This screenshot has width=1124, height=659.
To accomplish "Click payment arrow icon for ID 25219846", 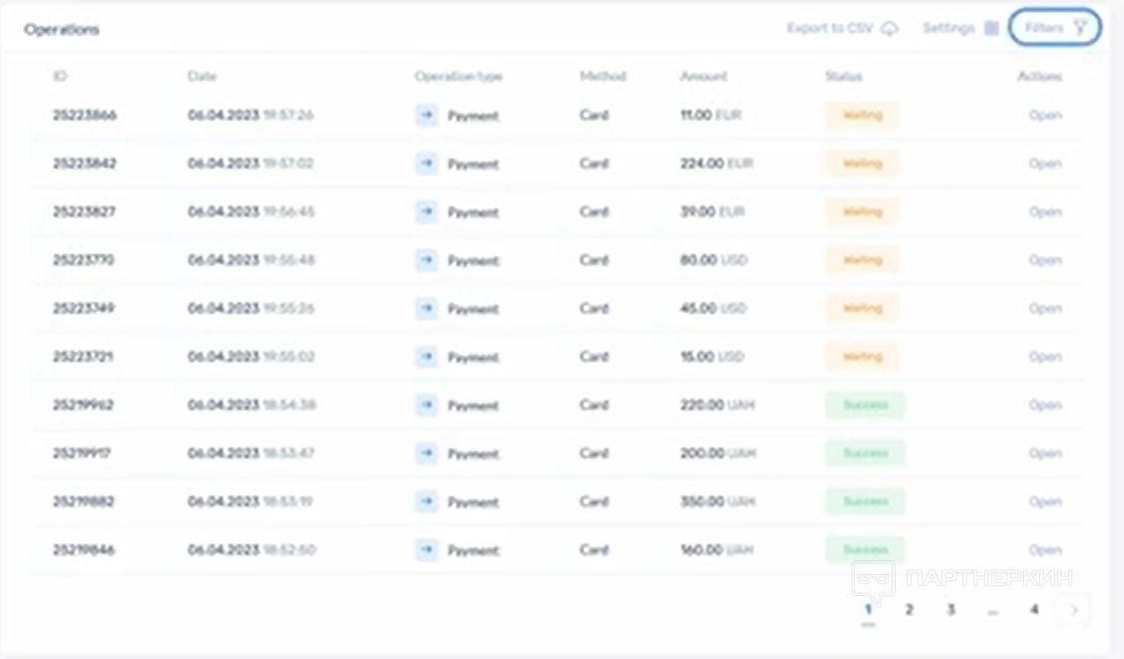I will (x=427, y=550).
